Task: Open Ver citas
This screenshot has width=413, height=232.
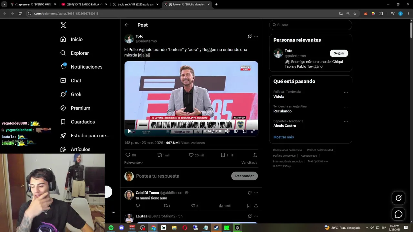Action: coord(249,163)
